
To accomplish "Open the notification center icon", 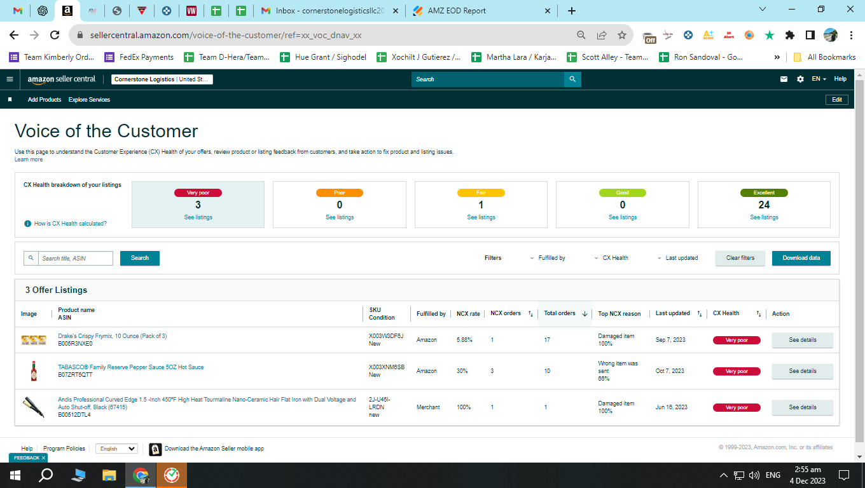I will (844, 475).
